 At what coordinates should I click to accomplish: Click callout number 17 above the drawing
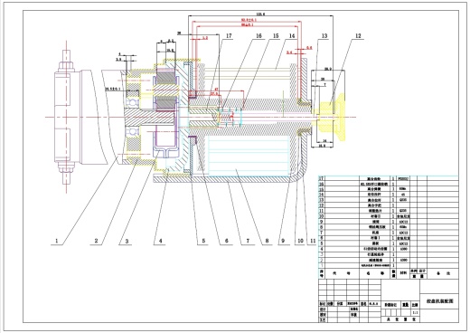coord(229,36)
